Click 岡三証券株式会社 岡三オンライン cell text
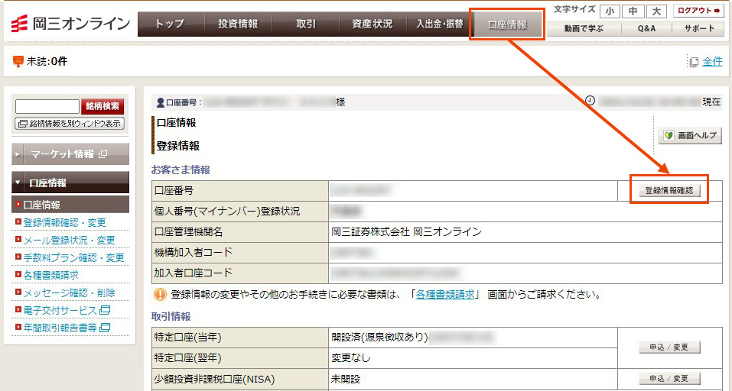This screenshot has height=391, width=732. pyautogui.click(x=406, y=231)
